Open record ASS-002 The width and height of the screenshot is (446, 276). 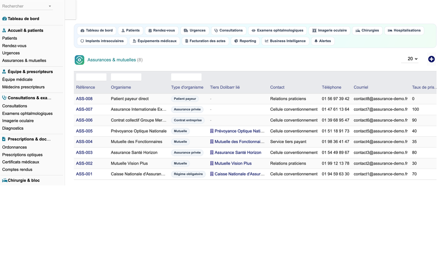(x=84, y=163)
